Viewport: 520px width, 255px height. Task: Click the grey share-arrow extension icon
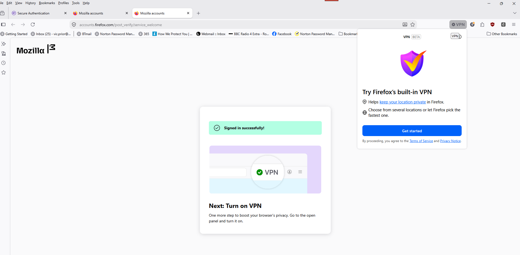point(503,24)
